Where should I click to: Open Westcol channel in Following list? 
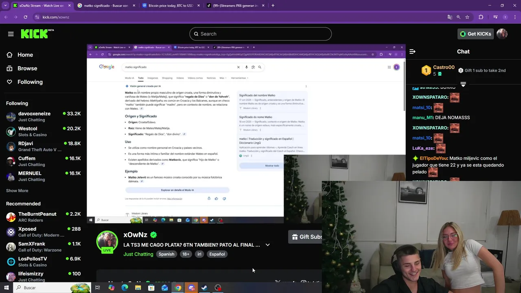click(43, 131)
